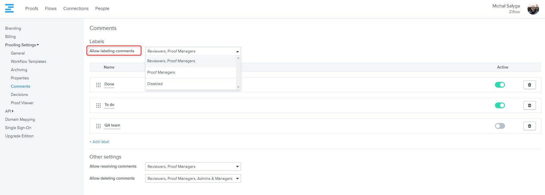Click drag handle next to To do
This screenshot has height=195, width=545.
(x=98, y=105)
